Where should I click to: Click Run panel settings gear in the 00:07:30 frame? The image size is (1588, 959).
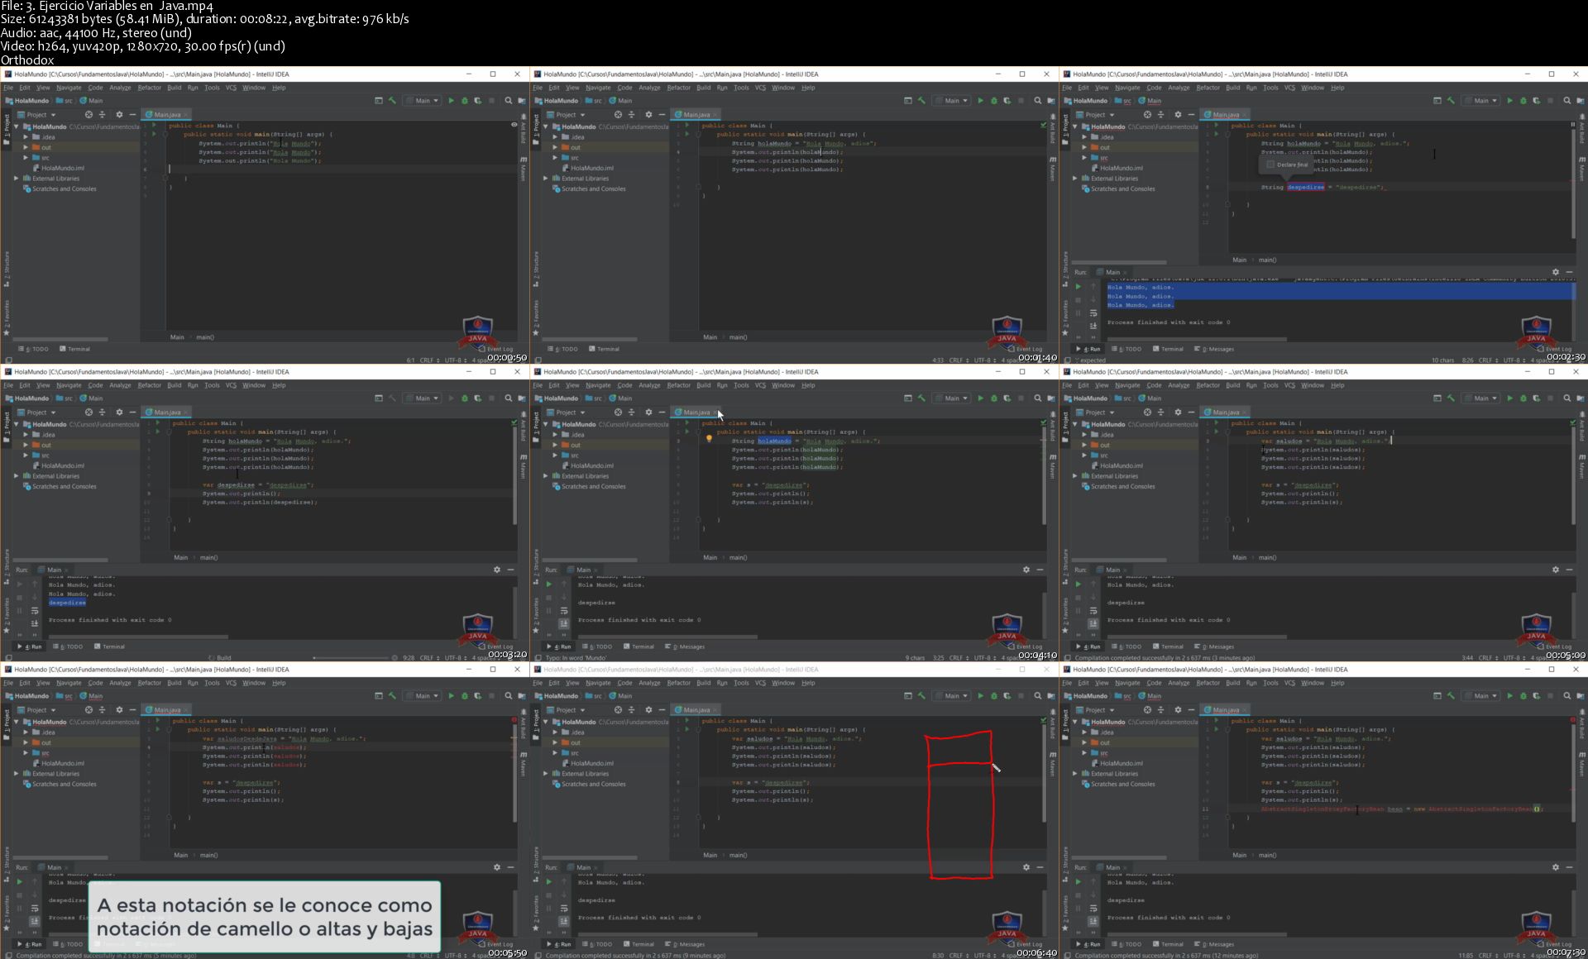(1555, 867)
